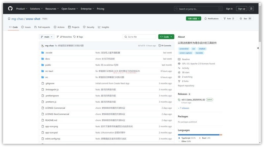The width and height of the screenshot is (264, 147).
Task: Switch to the Pull requests tab
Action: 42,27
